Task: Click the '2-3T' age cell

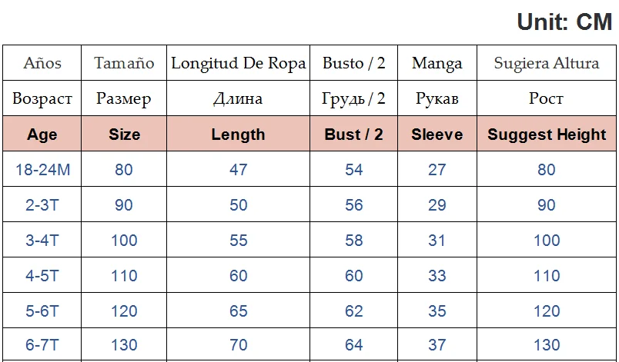Action: click(x=42, y=205)
